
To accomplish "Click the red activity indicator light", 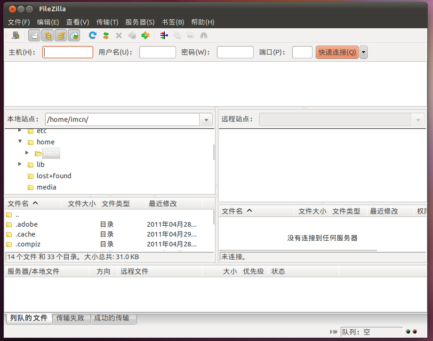I will click(x=415, y=332).
